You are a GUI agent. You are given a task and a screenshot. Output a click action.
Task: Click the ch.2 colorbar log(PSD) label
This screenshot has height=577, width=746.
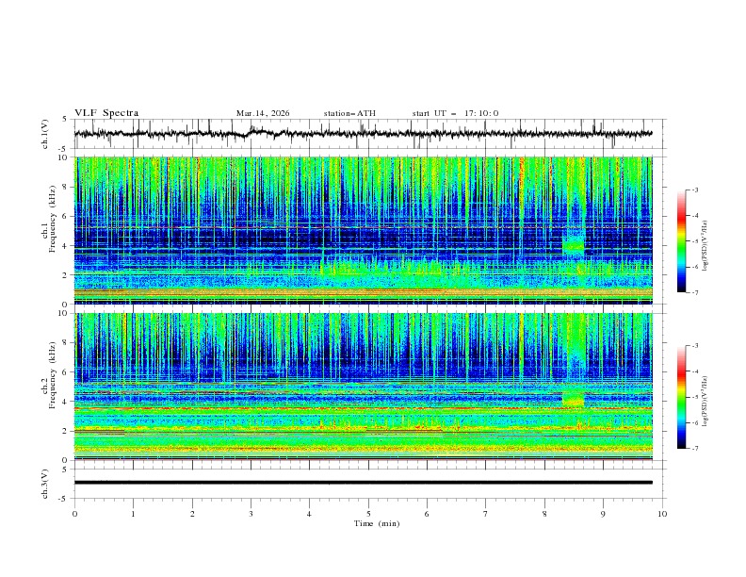pyautogui.click(x=705, y=401)
